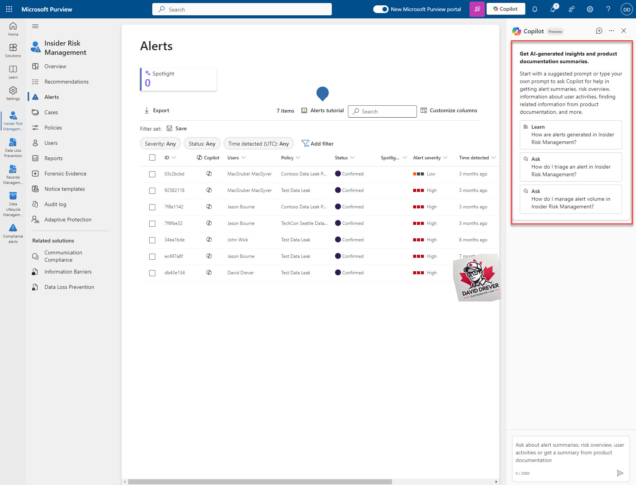Image resolution: width=636 pixels, height=485 pixels.
Task: Start a new Copilot chat
Action: 599,31
